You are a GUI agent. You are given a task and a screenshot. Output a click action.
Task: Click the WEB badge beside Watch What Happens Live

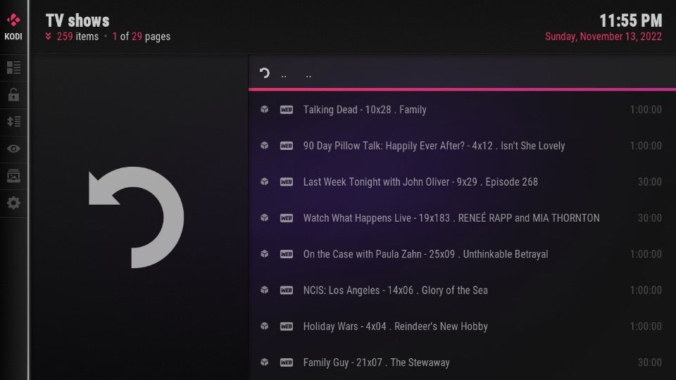[x=287, y=218]
